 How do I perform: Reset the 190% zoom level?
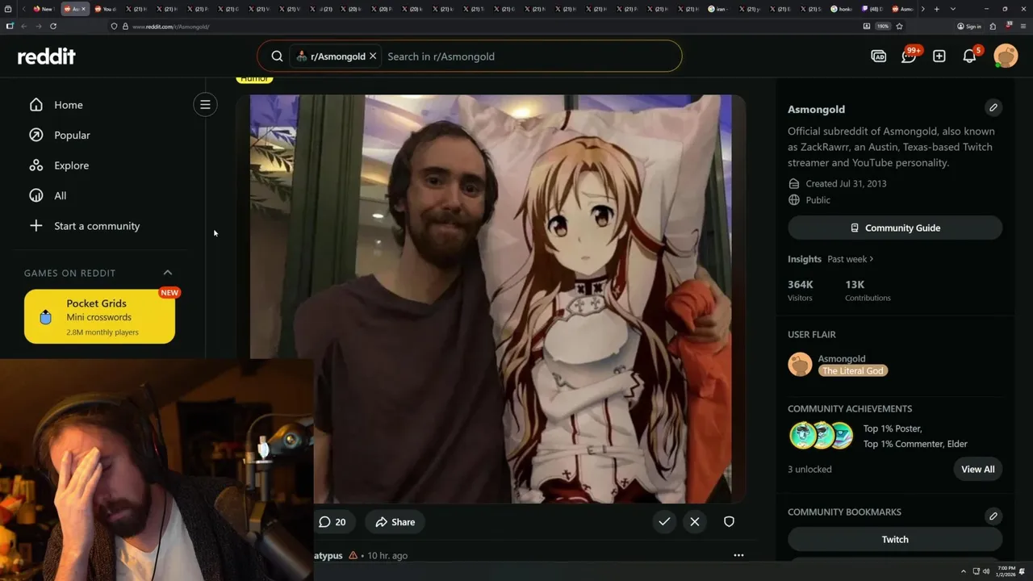(x=883, y=26)
